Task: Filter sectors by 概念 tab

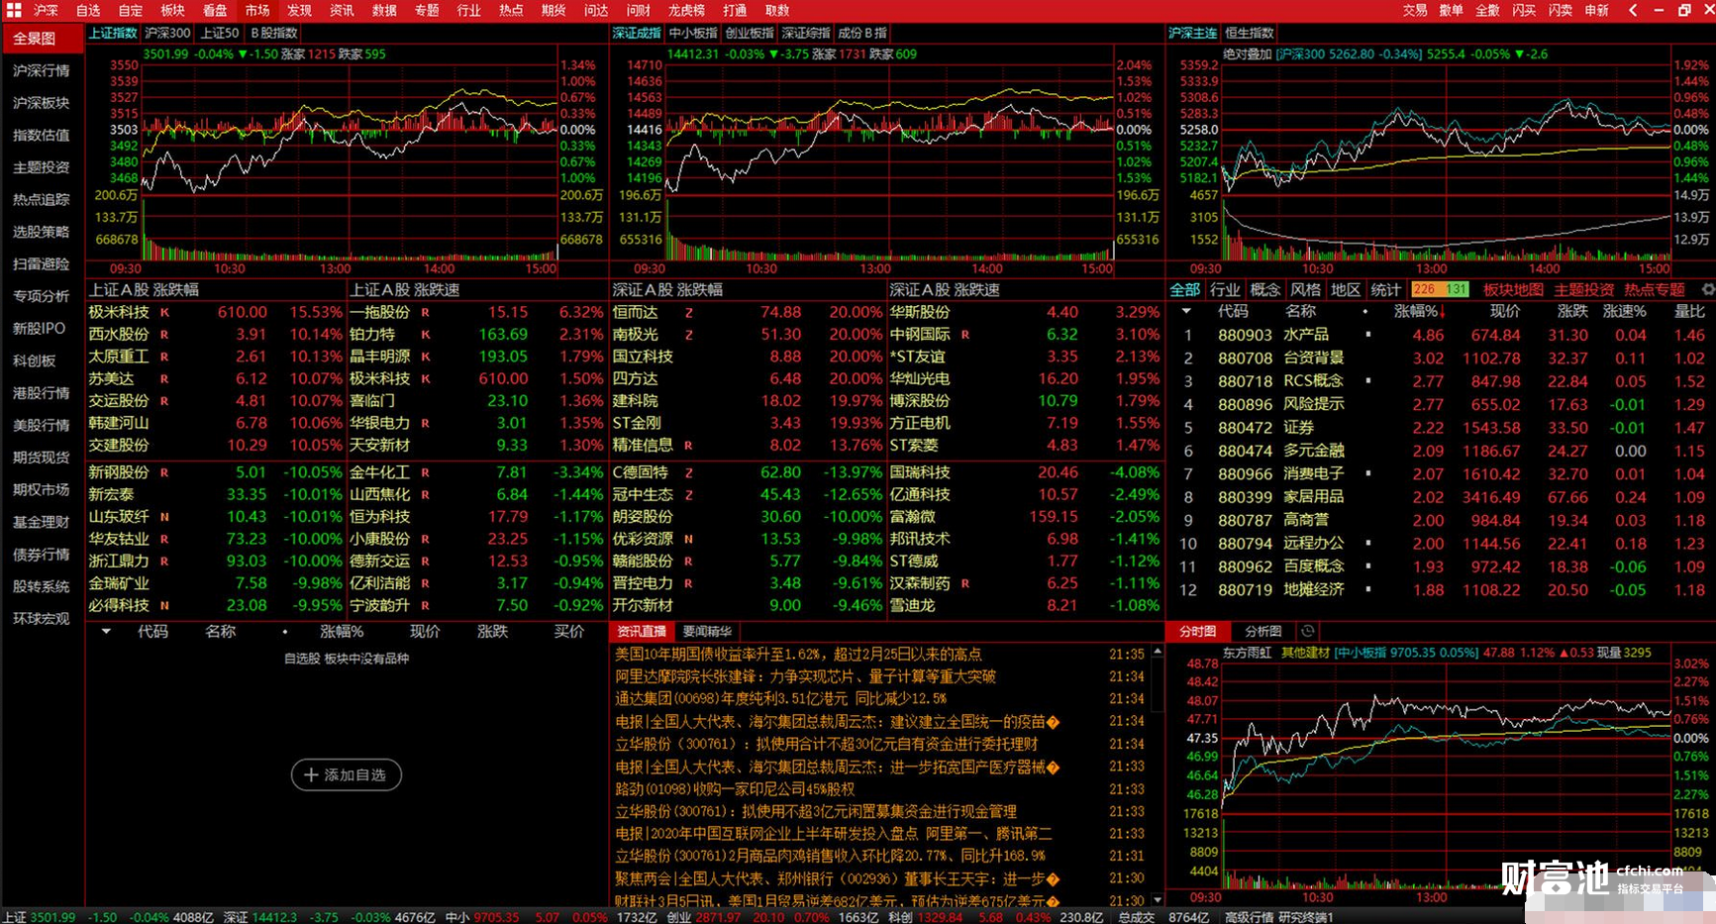Action: coord(1265,289)
